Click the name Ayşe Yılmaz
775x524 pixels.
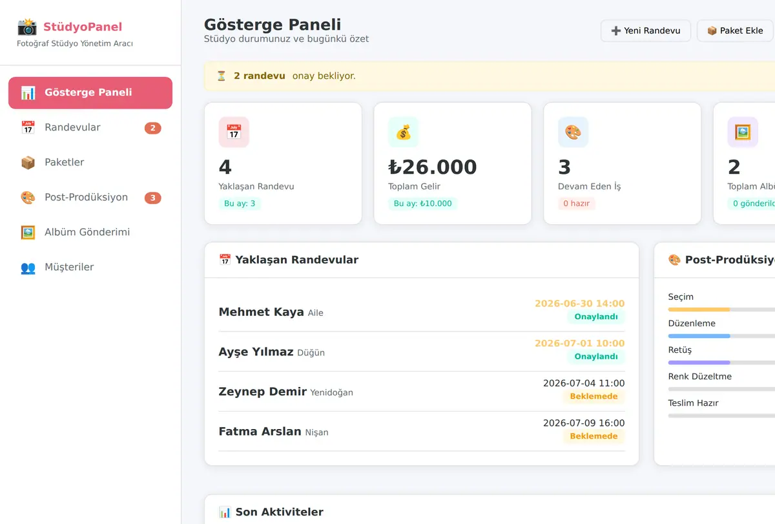point(256,352)
